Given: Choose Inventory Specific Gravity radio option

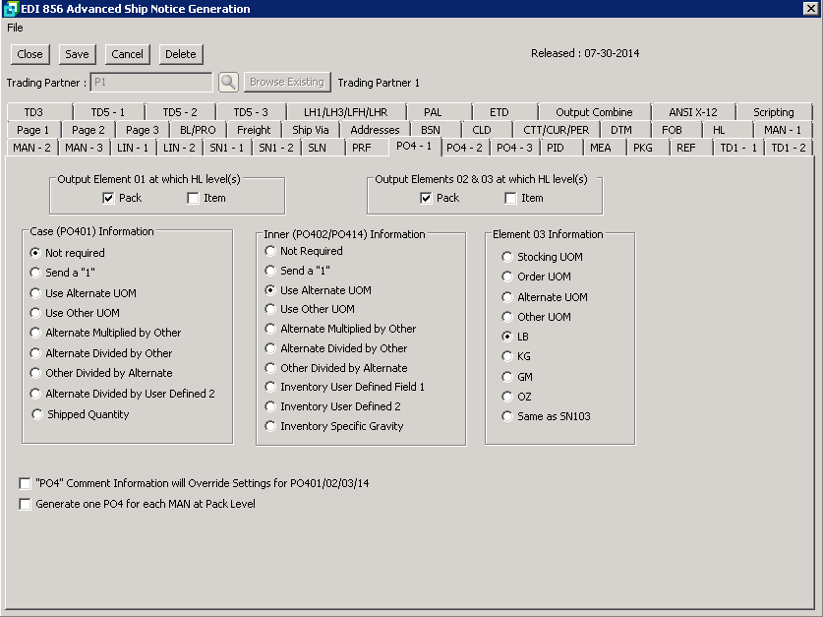Looking at the screenshot, I should 270,426.
